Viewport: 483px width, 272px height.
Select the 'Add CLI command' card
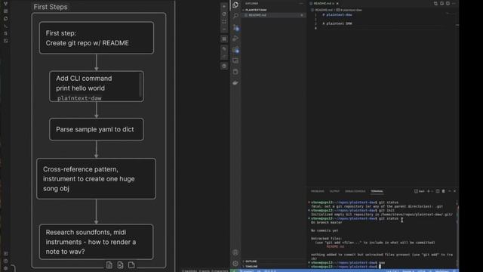tap(97, 86)
